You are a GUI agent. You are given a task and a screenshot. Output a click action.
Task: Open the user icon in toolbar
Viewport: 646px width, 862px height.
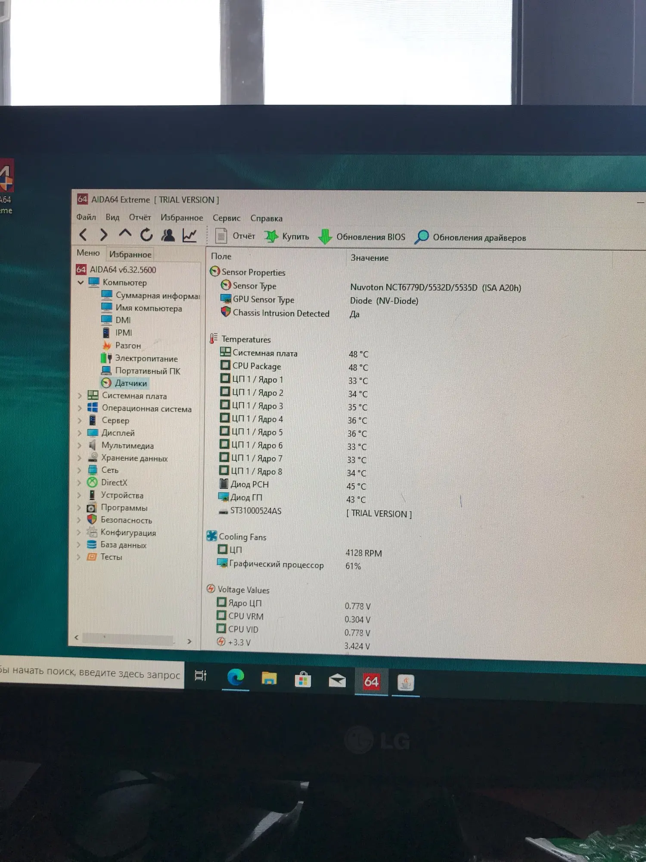[x=168, y=235]
